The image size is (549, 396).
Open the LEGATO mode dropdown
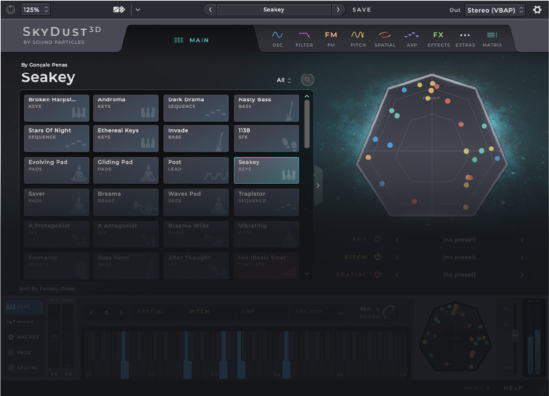tap(318, 311)
